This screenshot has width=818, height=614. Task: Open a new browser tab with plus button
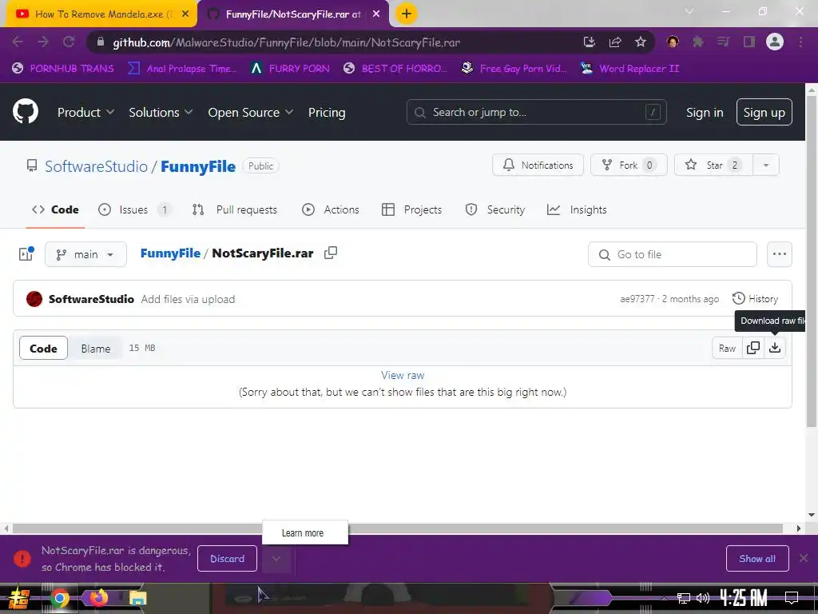click(407, 14)
